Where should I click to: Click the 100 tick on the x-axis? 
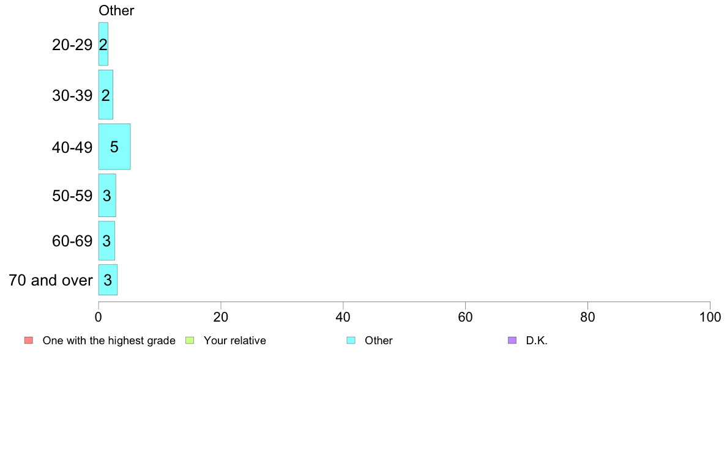click(x=710, y=317)
